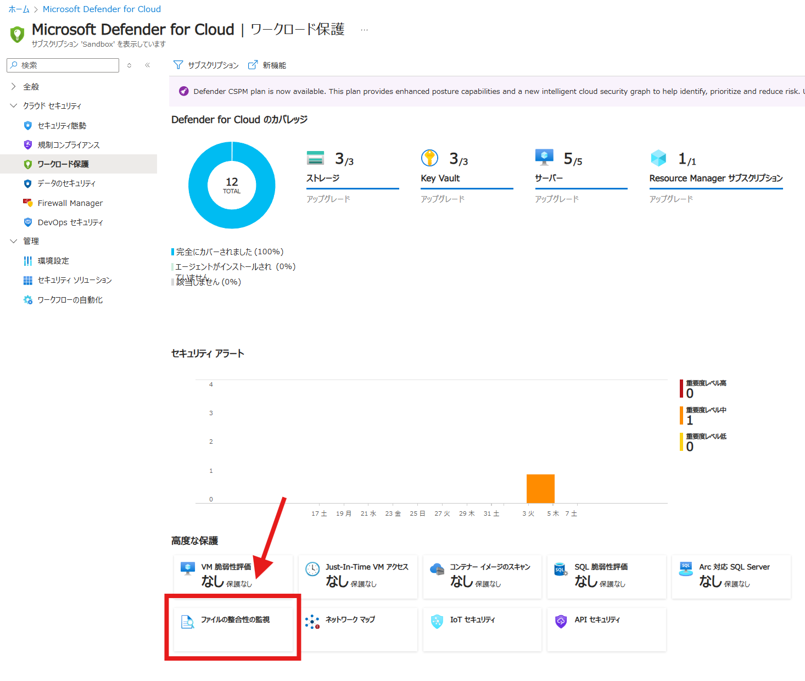
Task: Click the 重要度レベル低 yellow legend marker
Action: click(x=681, y=442)
